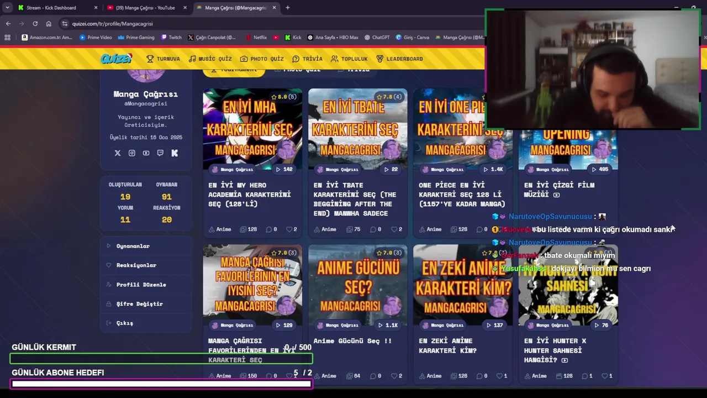
Task: Click play count 1.1K on Anime Gücünü card
Action: click(388, 325)
